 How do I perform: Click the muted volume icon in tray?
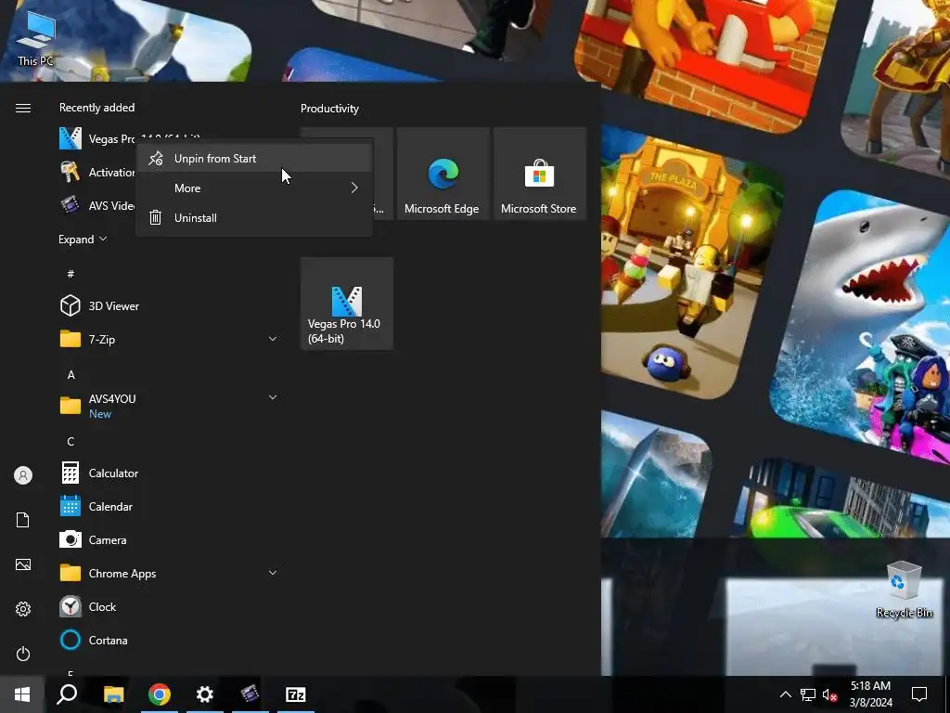click(x=830, y=694)
